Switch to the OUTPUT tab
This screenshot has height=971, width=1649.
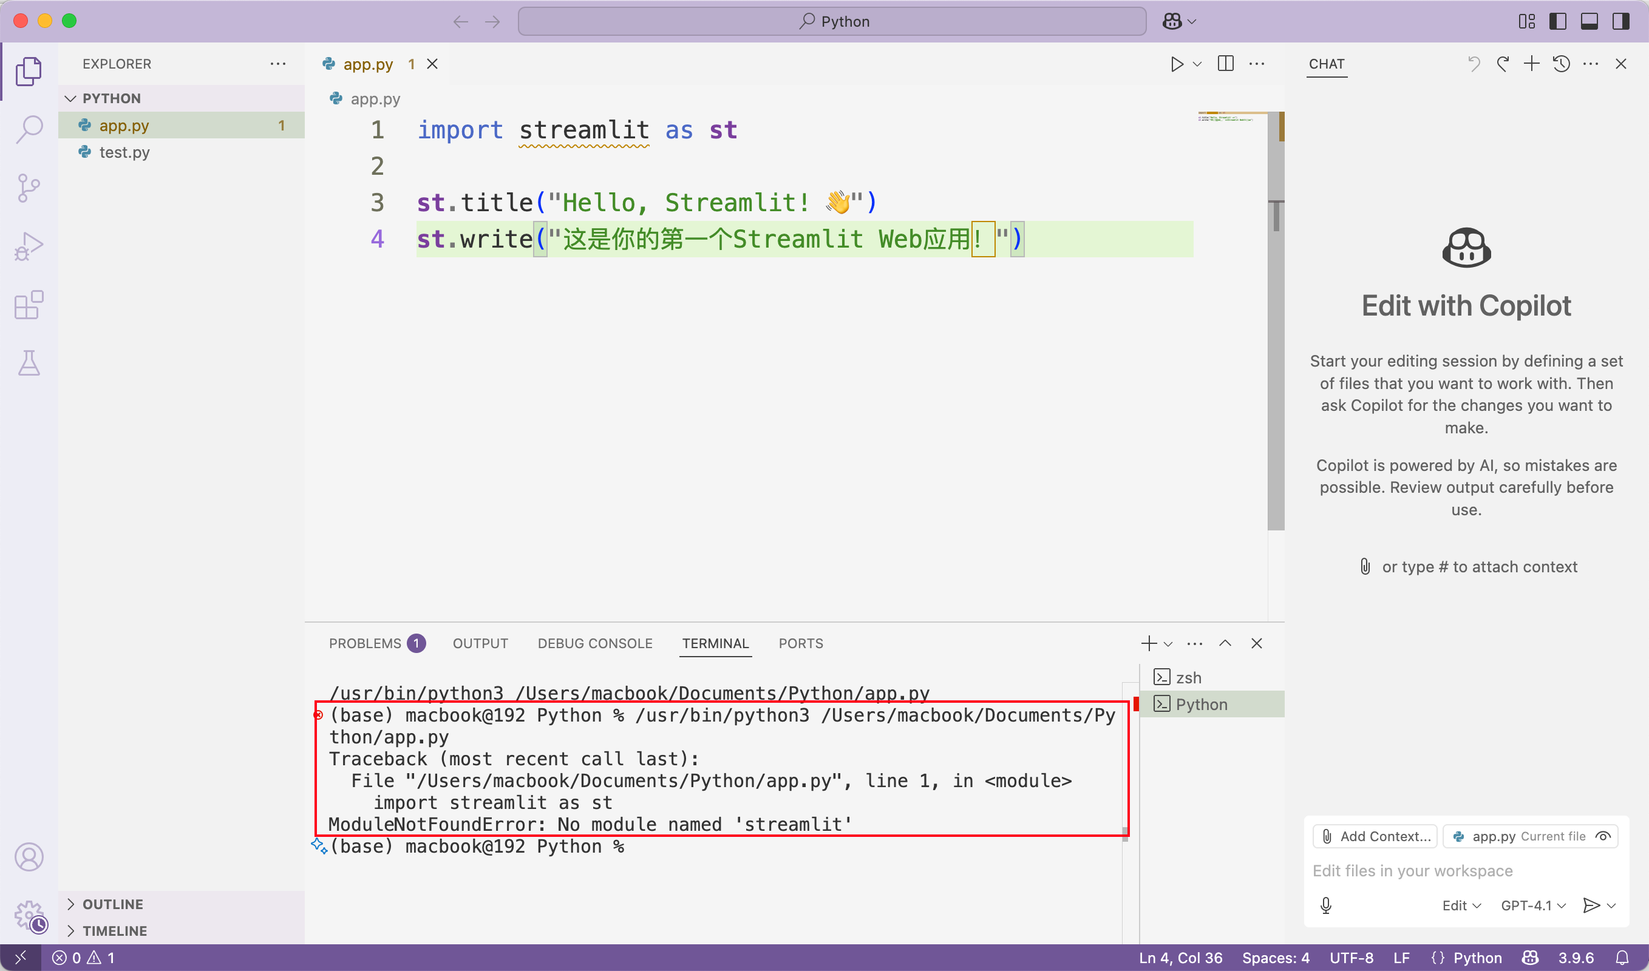480,643
